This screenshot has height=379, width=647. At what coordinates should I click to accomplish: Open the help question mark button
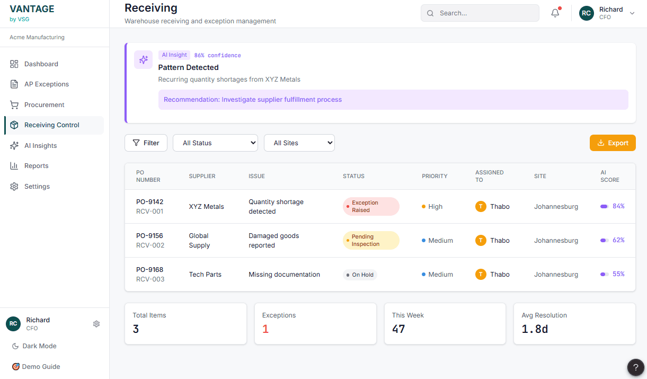click(635, 367)
